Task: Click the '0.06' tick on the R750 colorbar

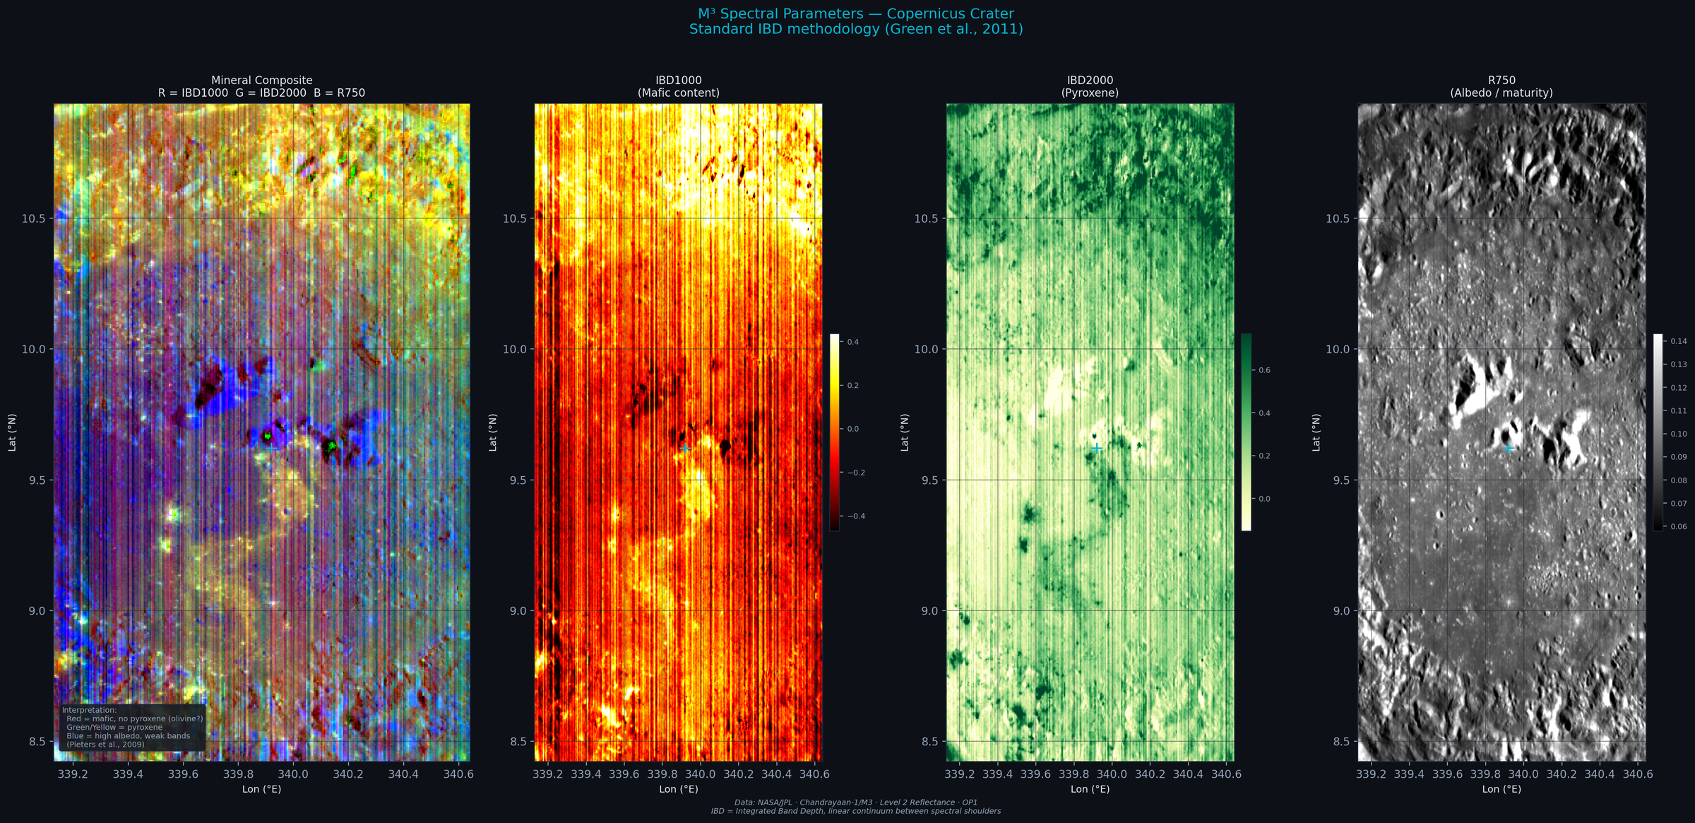Action: (1679, 527)
